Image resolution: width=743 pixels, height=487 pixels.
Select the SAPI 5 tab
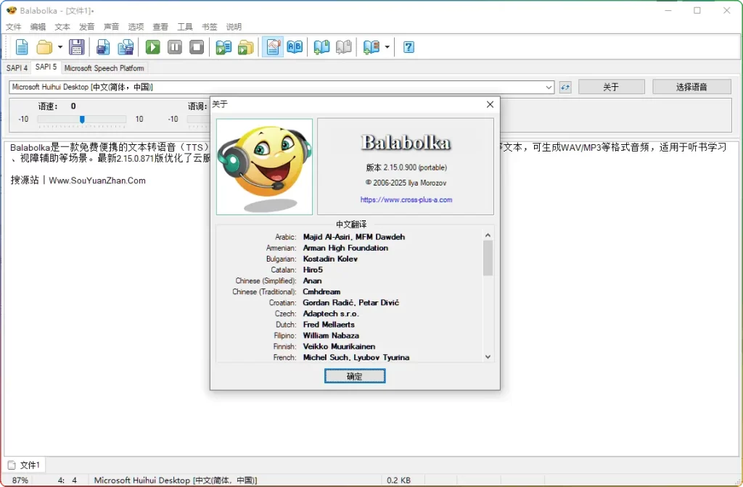click(x=46, y=67)
